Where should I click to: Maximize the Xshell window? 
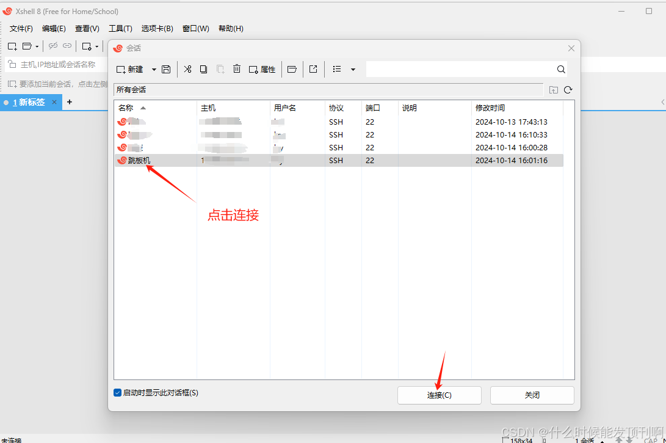(648, 11)
